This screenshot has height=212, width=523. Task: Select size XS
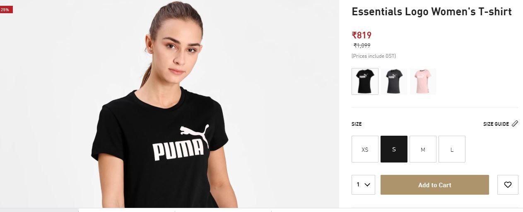[365, 149]
